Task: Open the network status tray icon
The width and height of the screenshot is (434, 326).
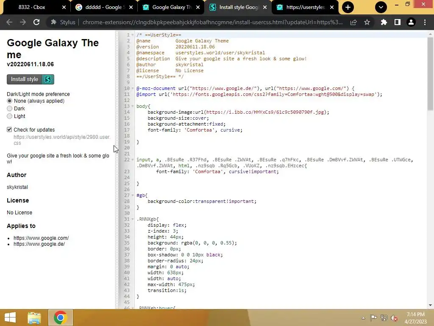Action: [x=384, y=318]
